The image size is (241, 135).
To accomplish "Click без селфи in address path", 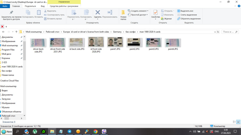I will (x=130, y=32).
